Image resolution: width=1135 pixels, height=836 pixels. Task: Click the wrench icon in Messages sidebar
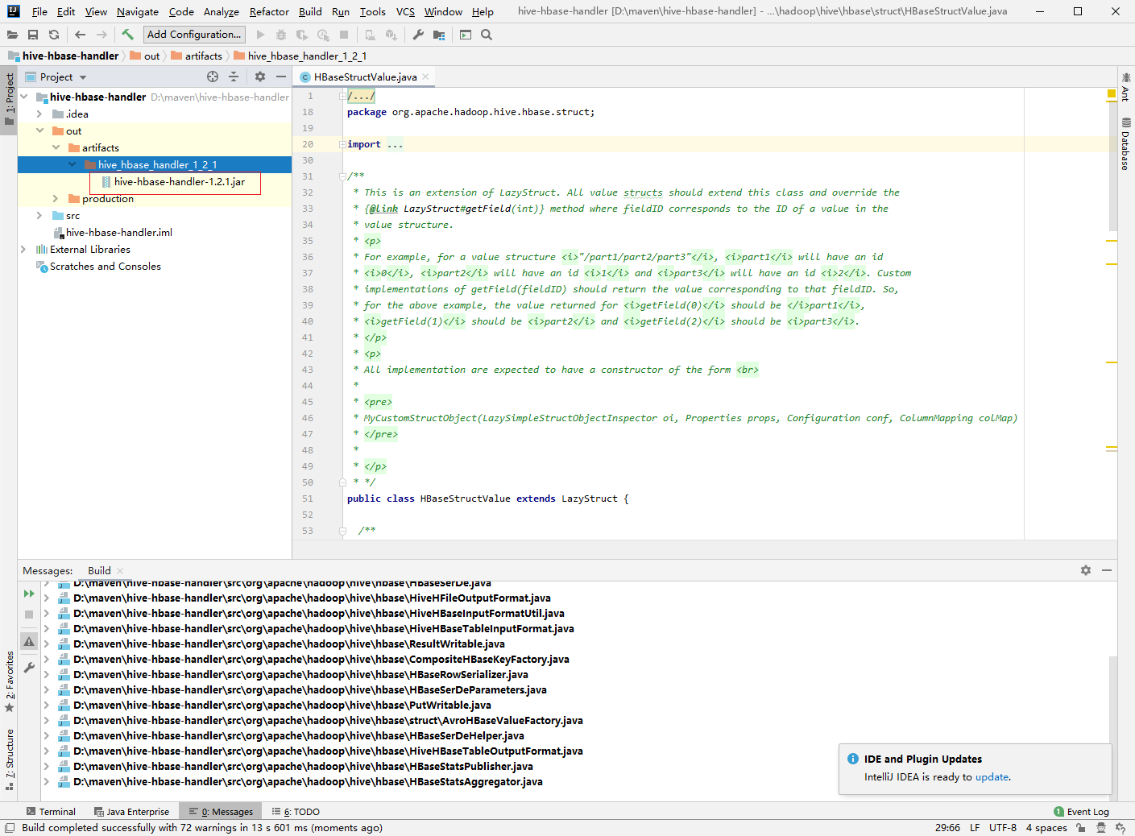pos(29,668)
